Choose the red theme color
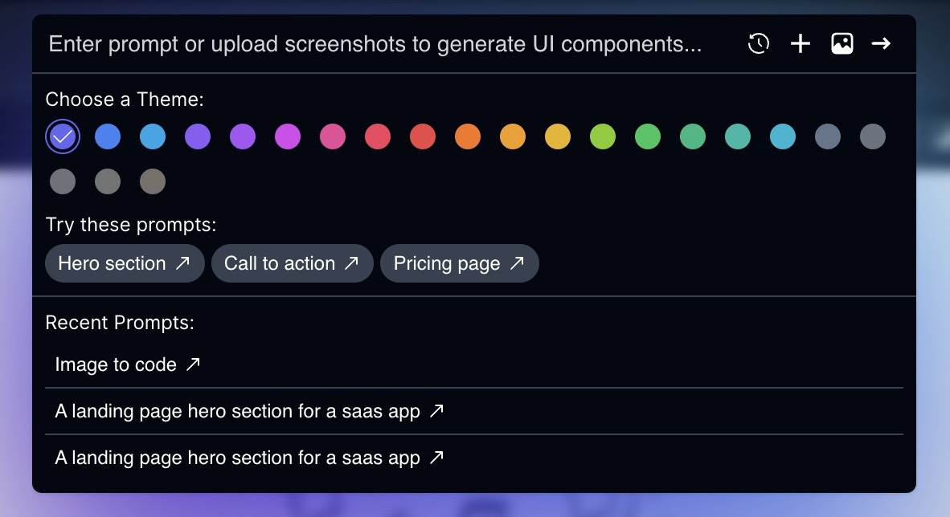Viewport: 950px width, 517px height. click(423, 136)
